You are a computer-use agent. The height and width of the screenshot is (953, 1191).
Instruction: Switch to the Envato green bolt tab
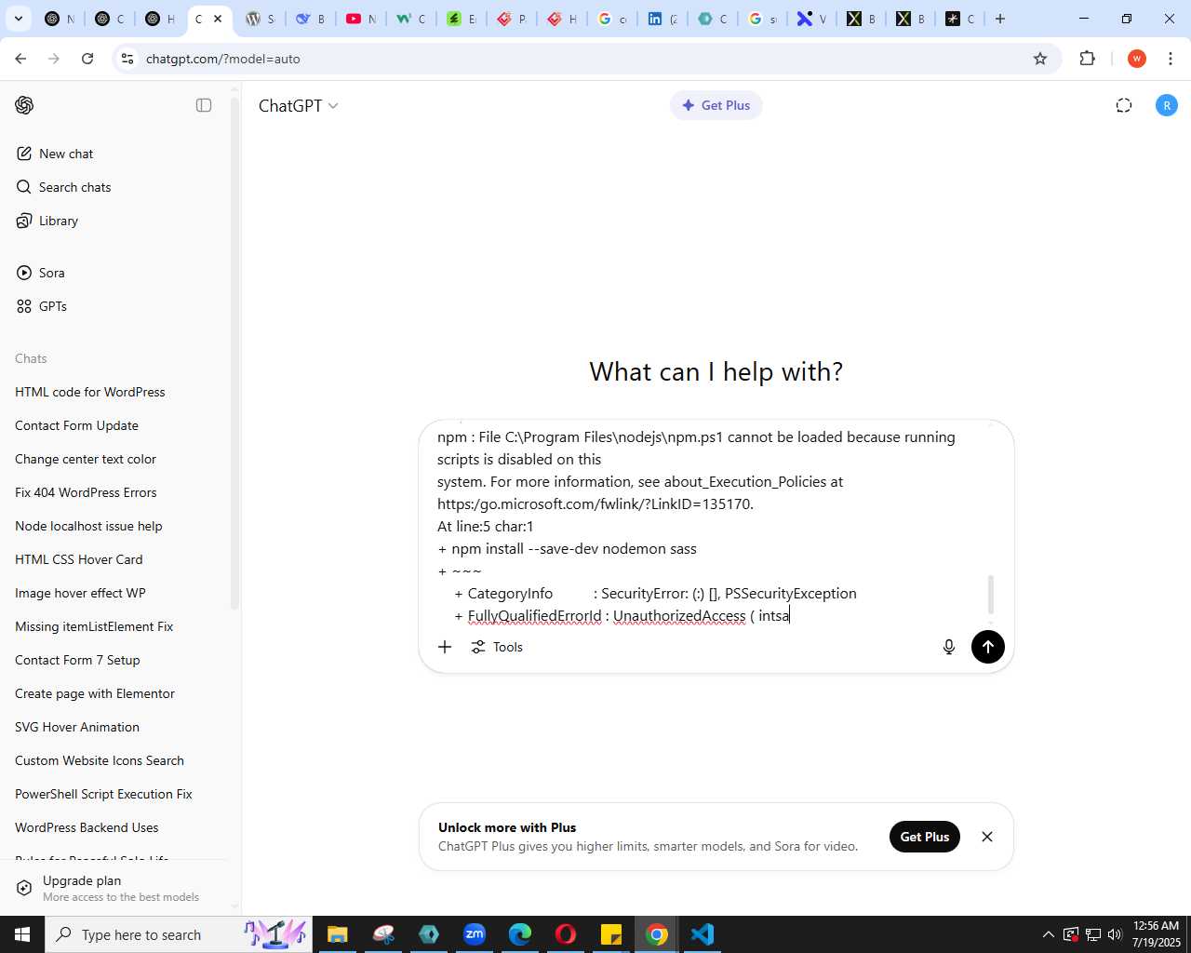point(462,19)
